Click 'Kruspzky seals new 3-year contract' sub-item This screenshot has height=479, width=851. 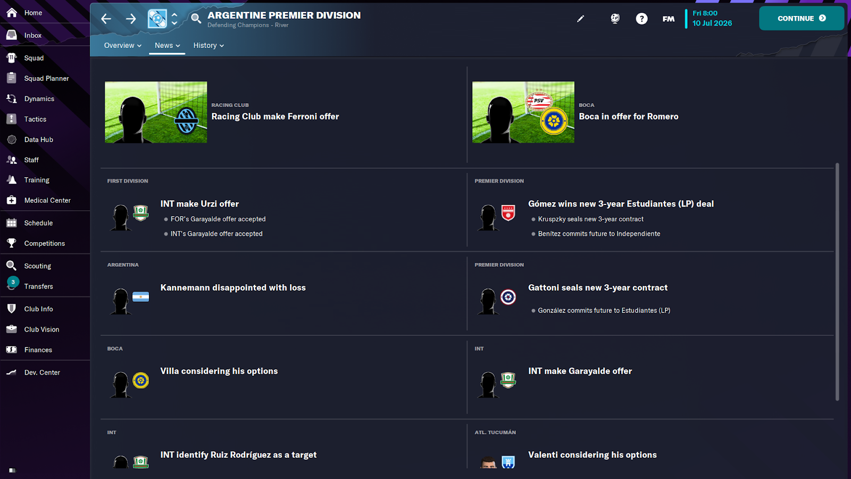click(590, 219)
